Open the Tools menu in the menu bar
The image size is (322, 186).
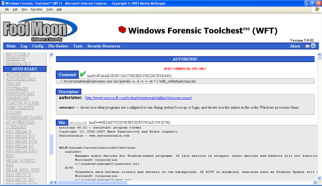pyautogui.click(x=49, y=10)
